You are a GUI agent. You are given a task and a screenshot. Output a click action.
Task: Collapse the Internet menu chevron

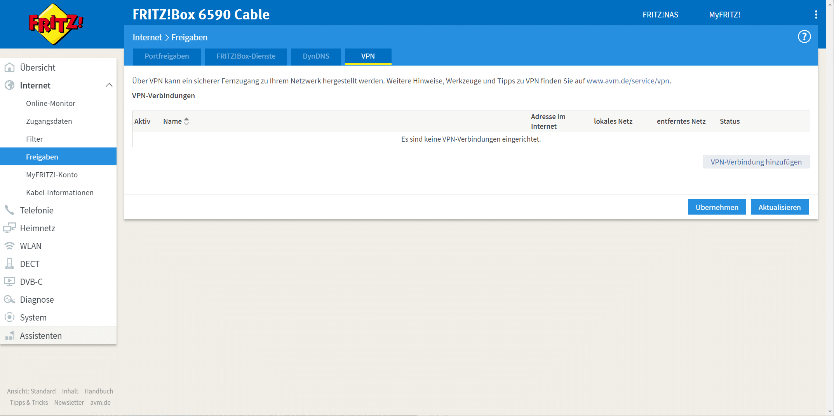[x=109, y=85]
